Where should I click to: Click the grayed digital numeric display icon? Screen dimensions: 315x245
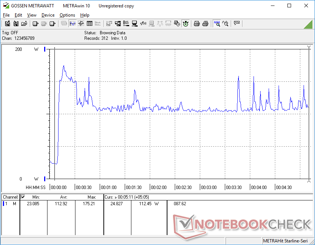coord(64,24)
